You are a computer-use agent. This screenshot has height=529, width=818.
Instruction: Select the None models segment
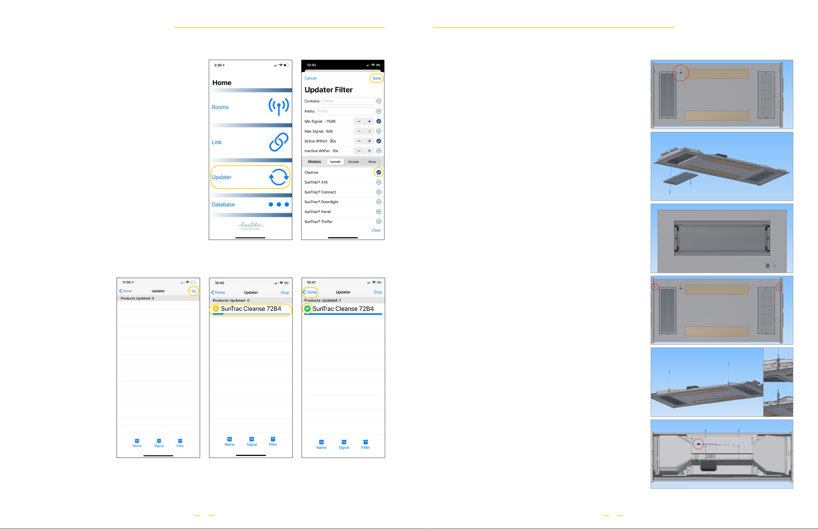[x=372, y=162]
